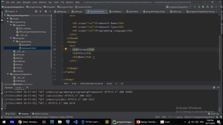Select tests.py in project tree

click(x=19, y=65)
